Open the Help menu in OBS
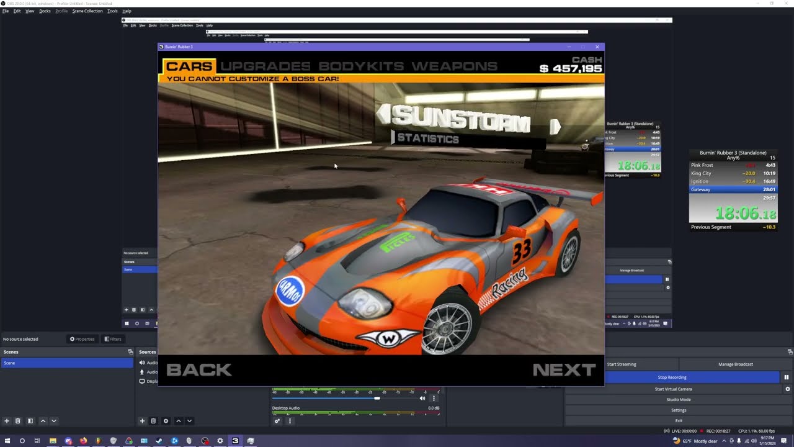 pyautogui.click(x=127, y=11)
